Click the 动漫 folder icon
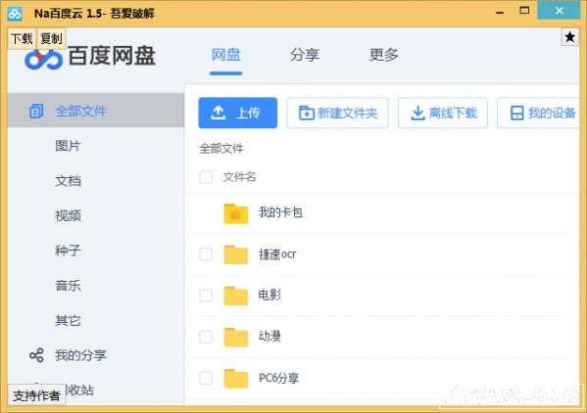The image size is (587, 413). pos(236,337)
